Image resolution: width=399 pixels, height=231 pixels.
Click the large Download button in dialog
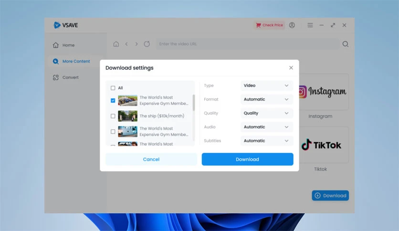[247, 159]
